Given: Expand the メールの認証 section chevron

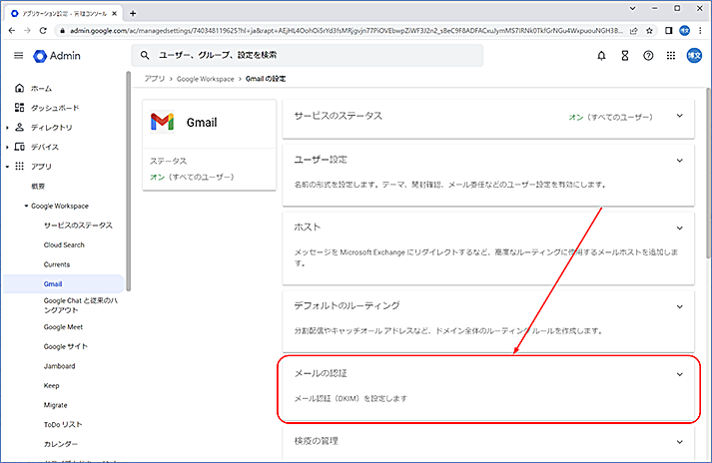Looking at the screenshot, I should [x=680, y=374].
